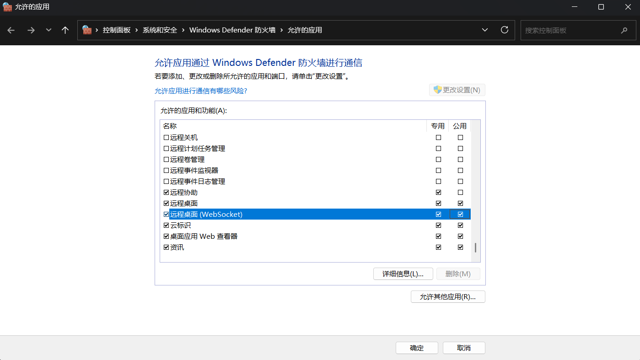Expand chevron after Windows Defender 防火墙
640x360 pixels.
pos(281,30)
